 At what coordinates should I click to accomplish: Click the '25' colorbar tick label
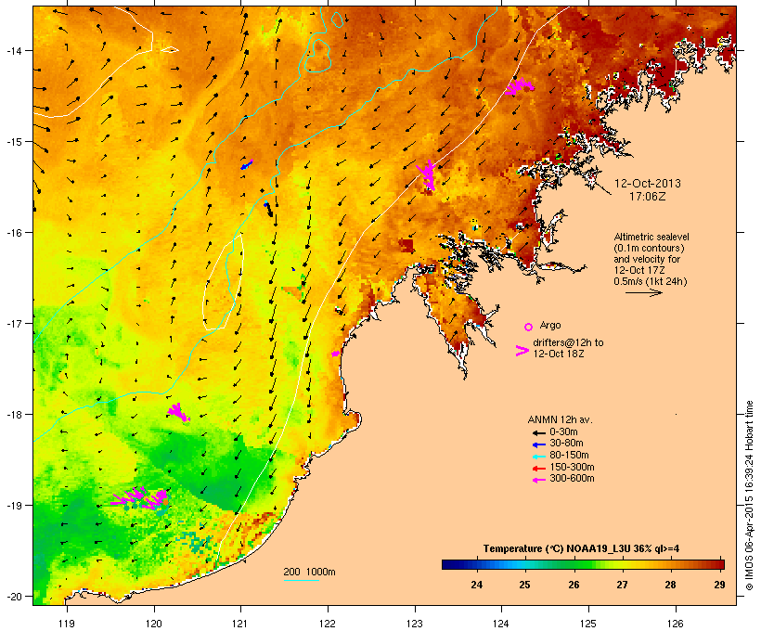[x=524, y=585]
